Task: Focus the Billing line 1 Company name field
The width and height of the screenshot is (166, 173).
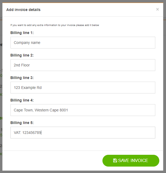Action: coord(83,43)
